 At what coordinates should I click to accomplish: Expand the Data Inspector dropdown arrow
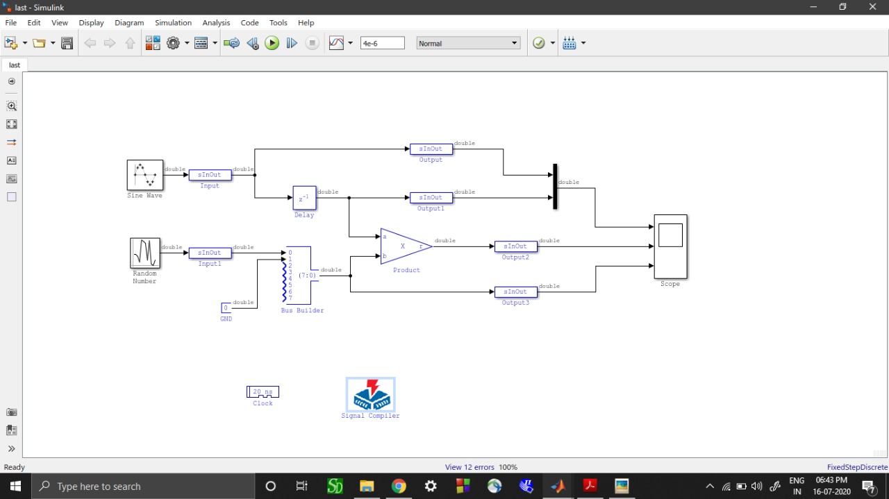coord(351,43)
